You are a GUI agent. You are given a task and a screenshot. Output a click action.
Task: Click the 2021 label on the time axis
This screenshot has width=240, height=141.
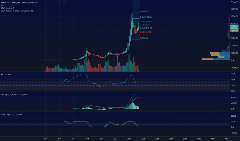click(129, 139)
